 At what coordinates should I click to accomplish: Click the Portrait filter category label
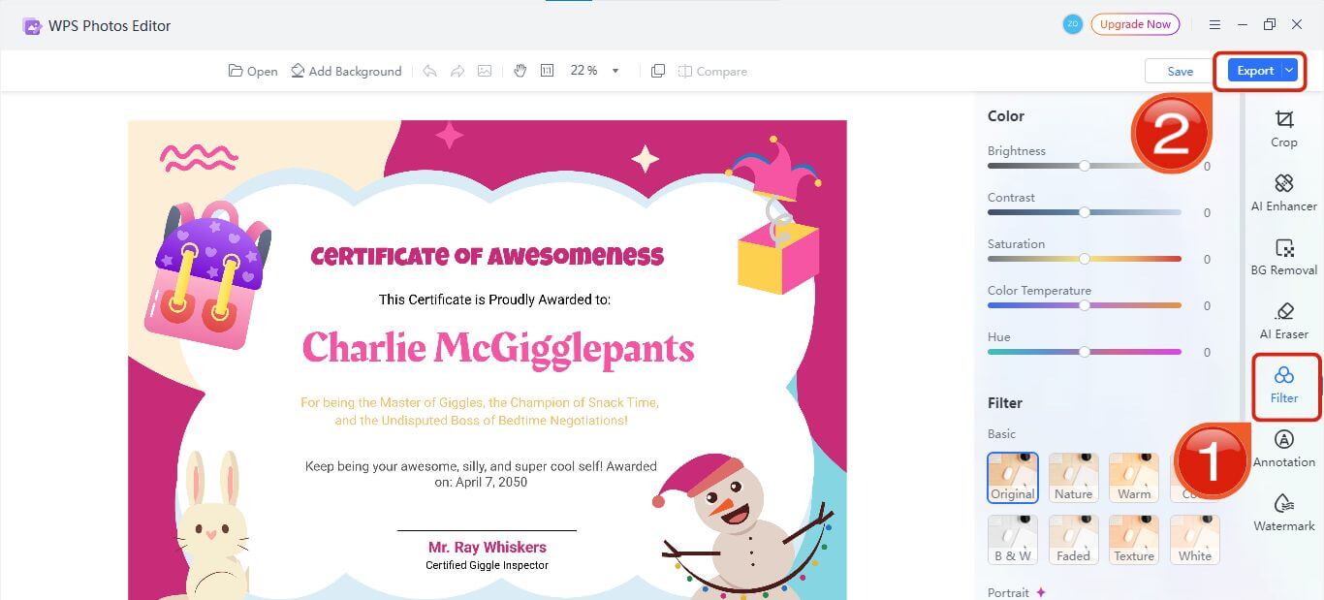(x=1008, y=592)
